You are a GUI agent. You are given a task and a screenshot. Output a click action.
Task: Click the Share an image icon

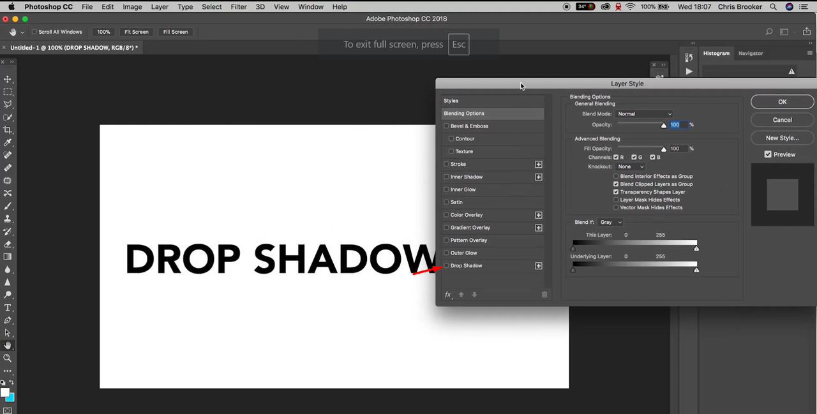pyautogui.click(x=806, y=32)
